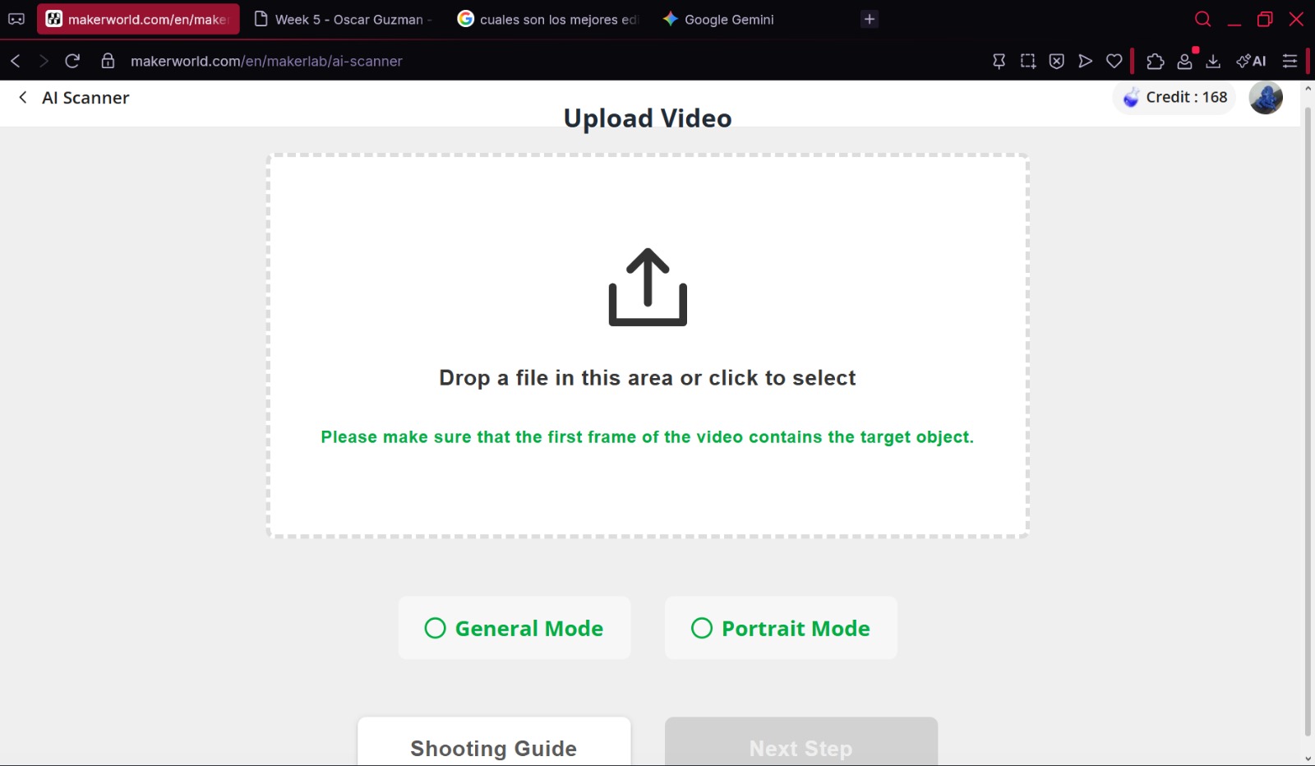Open the ad blocker shield icon

pos(1057,61)
